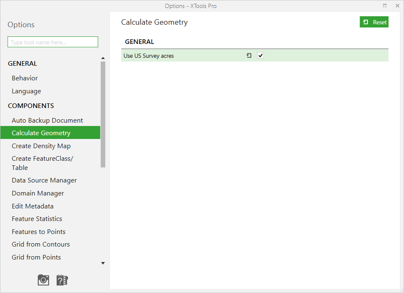Click the sidebar scroll up arrow
Image resolution: width=404 pixels, height=293 pixels.
click(x=103, y=58)
